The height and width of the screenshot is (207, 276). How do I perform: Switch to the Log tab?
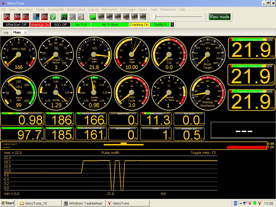[6, 32]
